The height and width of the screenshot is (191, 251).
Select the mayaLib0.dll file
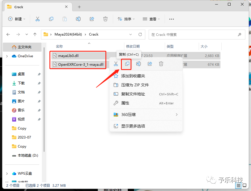[x=68, y=56]
